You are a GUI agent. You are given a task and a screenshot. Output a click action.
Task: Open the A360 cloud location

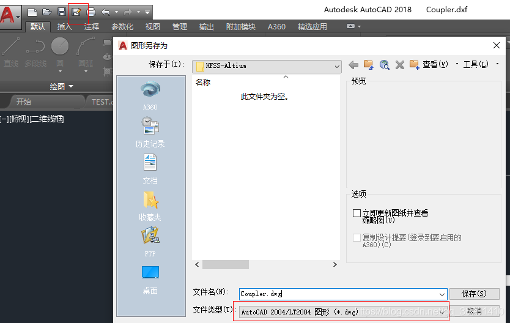pyautogui.click(x=150, y=95)
